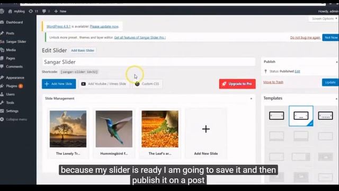
Task: Click the Update button
Action: point(330,82)
